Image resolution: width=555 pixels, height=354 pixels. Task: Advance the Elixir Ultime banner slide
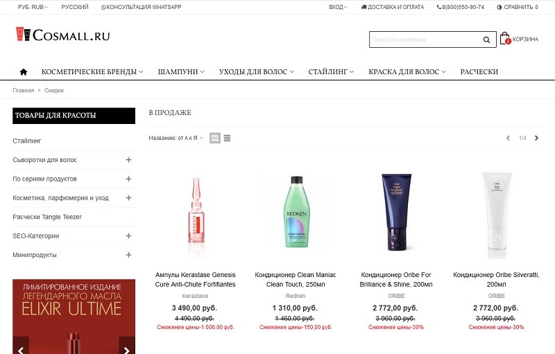point(127,349)
